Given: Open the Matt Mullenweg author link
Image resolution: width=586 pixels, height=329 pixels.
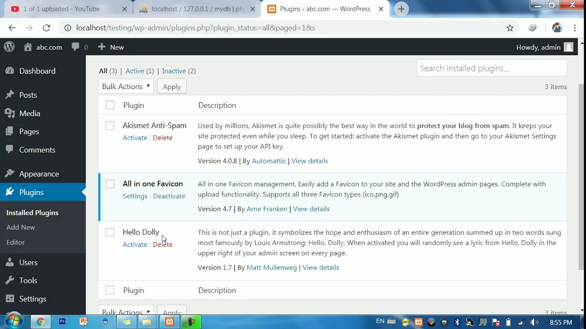Looking at the screenshot, I should click(x=272, y=267).
